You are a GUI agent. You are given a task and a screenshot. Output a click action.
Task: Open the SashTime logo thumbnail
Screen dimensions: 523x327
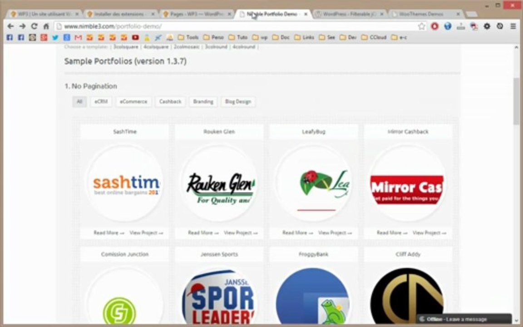click(125, 183)
